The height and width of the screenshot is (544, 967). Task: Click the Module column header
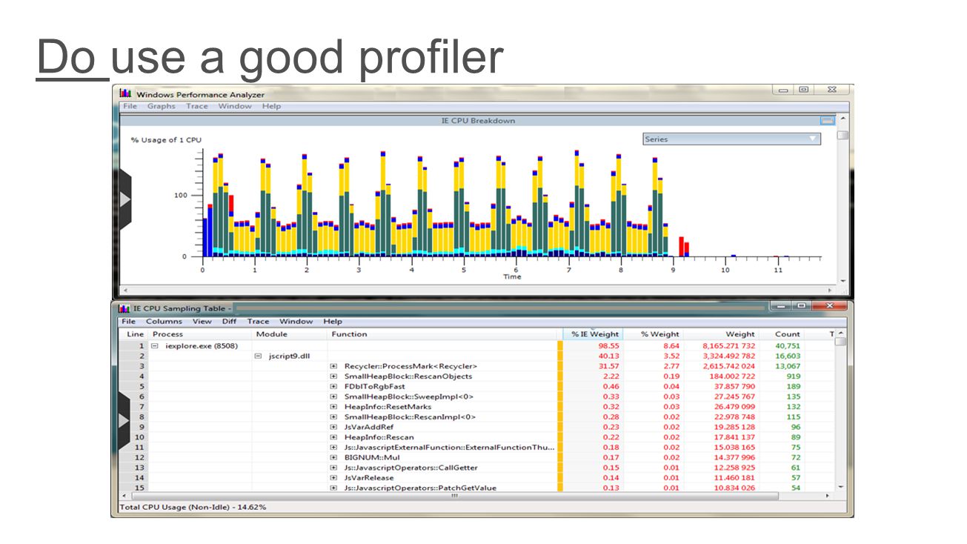(271, 334)
